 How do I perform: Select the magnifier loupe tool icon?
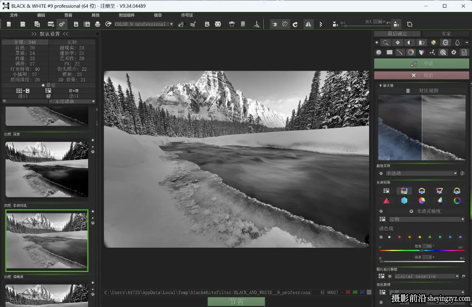(386, 43)
